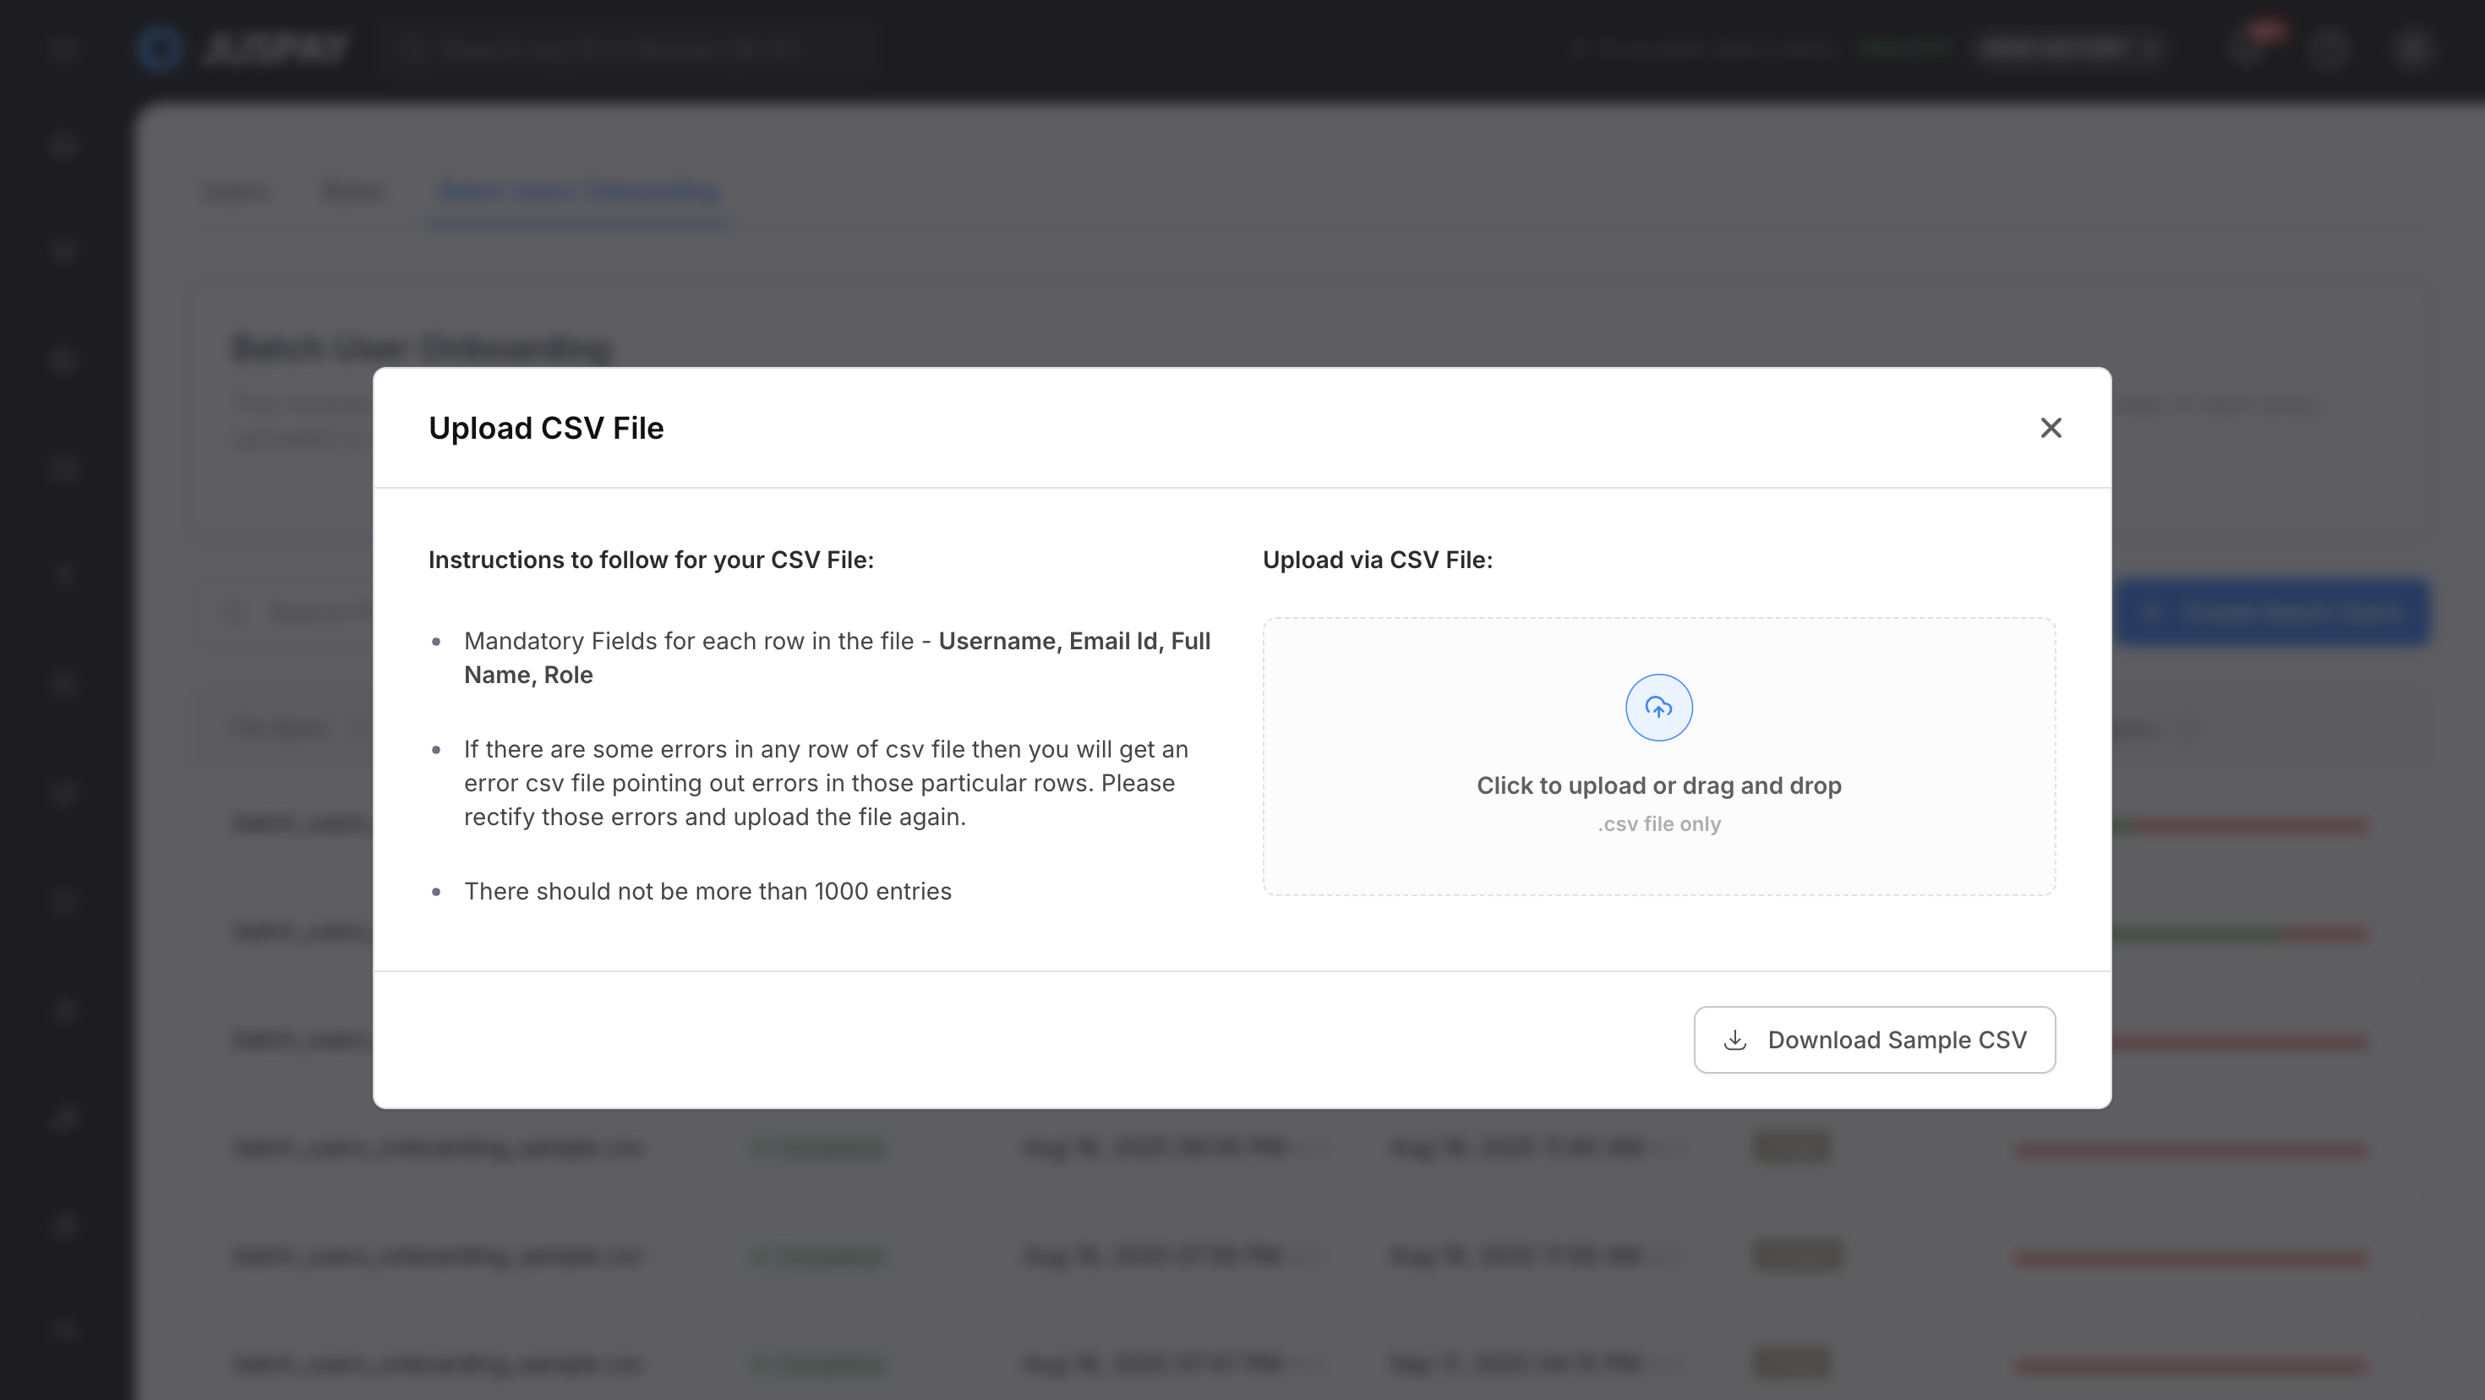The height and width of the screenshot is (1400, 2485).
Task: Click the far-right header profile icon
Action: click(x=2410, y=48)
